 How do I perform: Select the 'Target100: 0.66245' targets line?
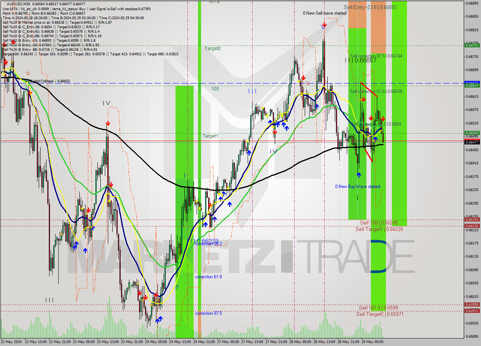(91, 54)
